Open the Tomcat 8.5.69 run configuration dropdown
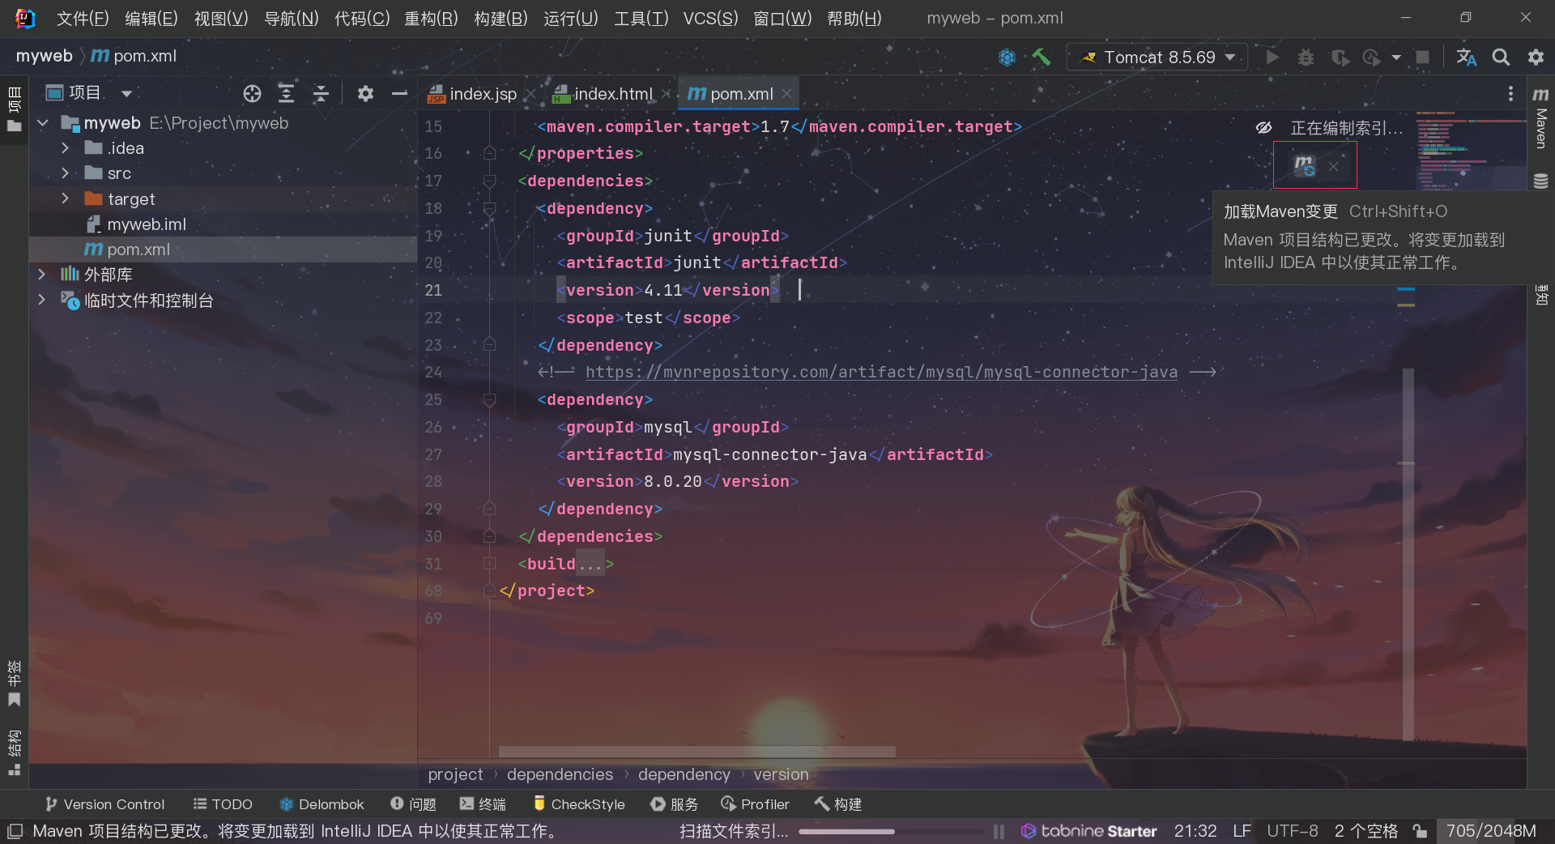The height and width of the screenshot is (844, 1555). point(1157,58)
